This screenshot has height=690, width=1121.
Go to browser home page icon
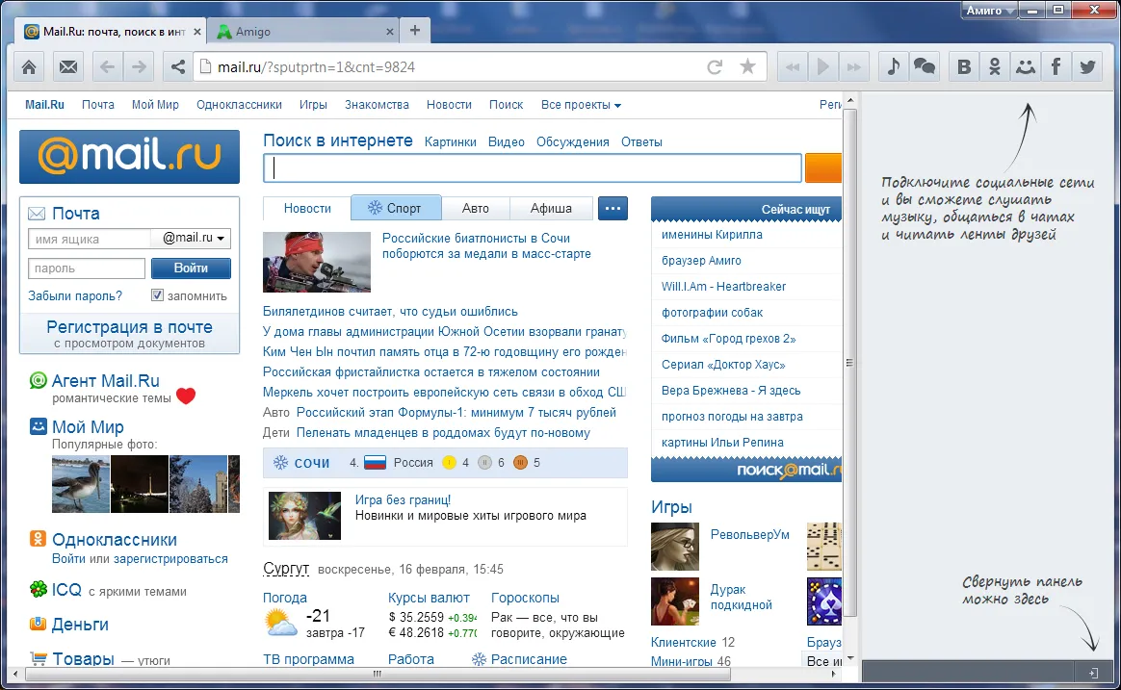pyautogui.click(x=29, y=67)
